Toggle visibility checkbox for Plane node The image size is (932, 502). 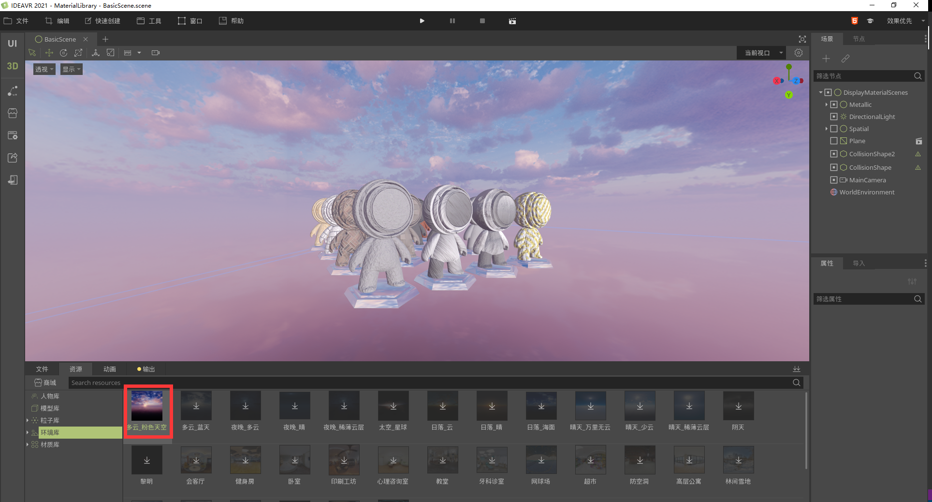[x=833, y=141]
